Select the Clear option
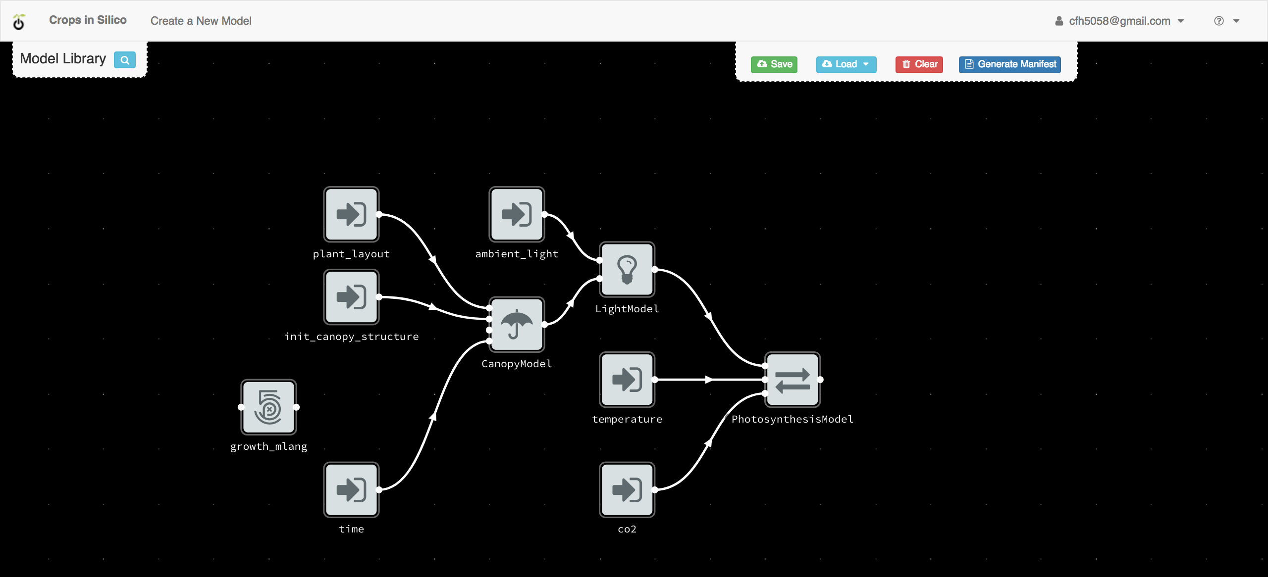 [x=920, y=64]
